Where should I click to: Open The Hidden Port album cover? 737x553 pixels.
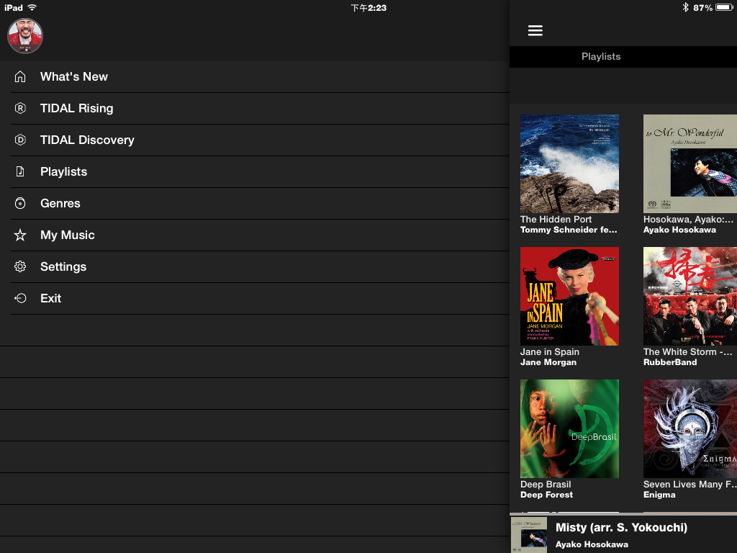(569, 163)
